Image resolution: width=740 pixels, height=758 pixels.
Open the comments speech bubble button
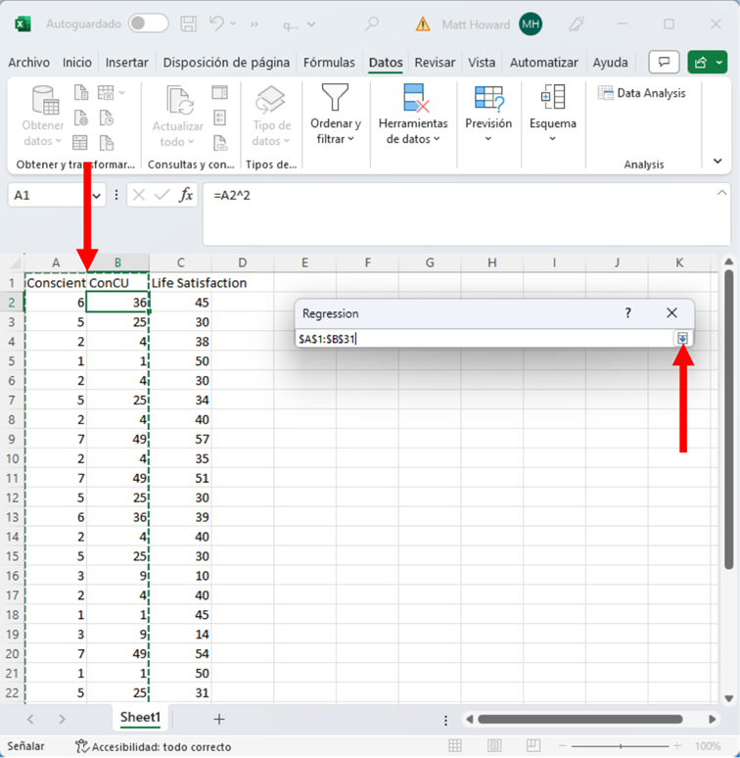click(x=665, y=62)
